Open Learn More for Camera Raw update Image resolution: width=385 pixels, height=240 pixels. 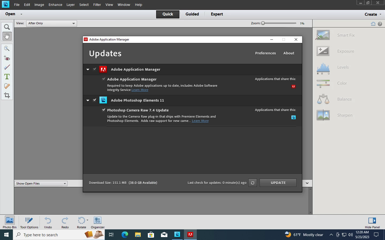pos(200,121)
